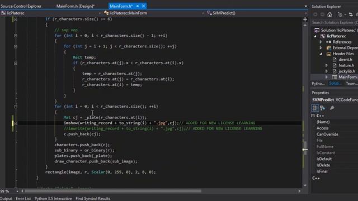Click the IsDefault property row
358x201 pixels.
coord(335,159)
